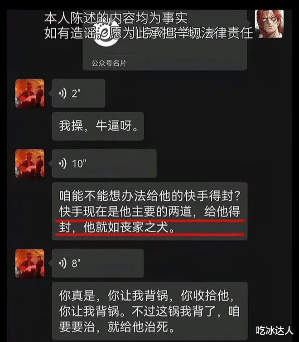Screen dimensions: 299x342
Task: Tap sound wave icon on 10" message
Action: click(63, 164)
